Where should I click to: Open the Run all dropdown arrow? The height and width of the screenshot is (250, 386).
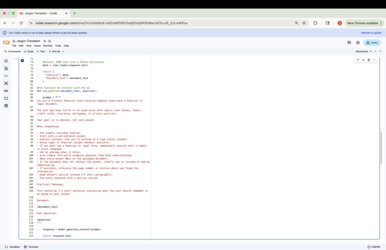coord(63,51)
